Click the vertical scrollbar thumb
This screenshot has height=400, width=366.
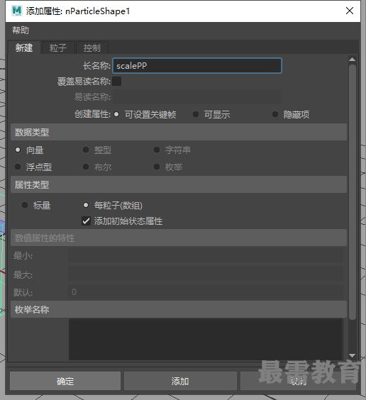coord(353,191)
